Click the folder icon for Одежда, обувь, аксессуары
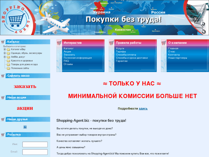 [x=8, y=53]
